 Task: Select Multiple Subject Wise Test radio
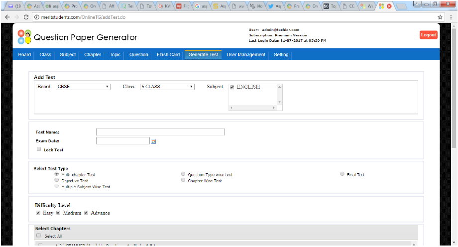[57, 186]
